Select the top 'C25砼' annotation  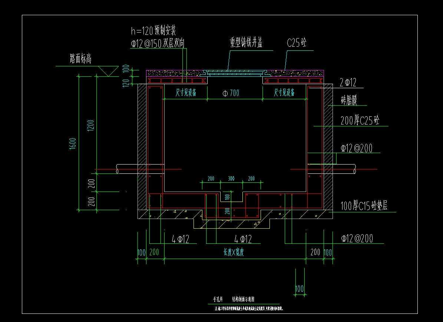pos(297,43)
